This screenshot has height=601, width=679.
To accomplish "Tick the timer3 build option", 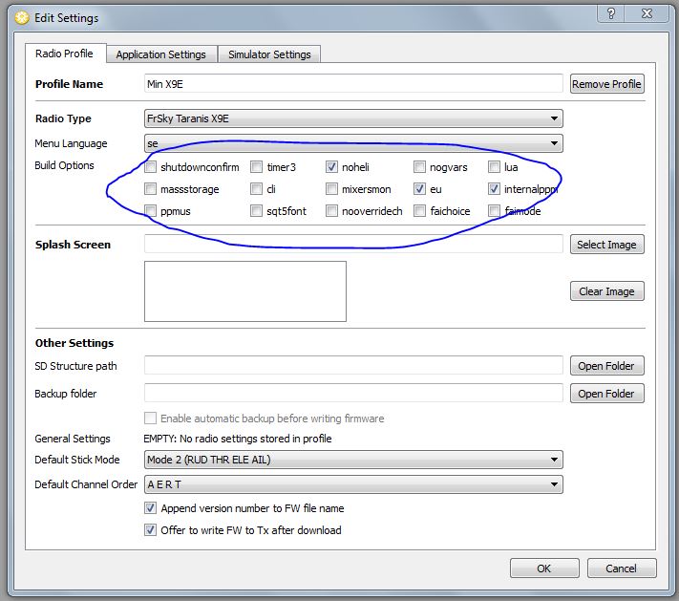I will [x=256, y=167].
